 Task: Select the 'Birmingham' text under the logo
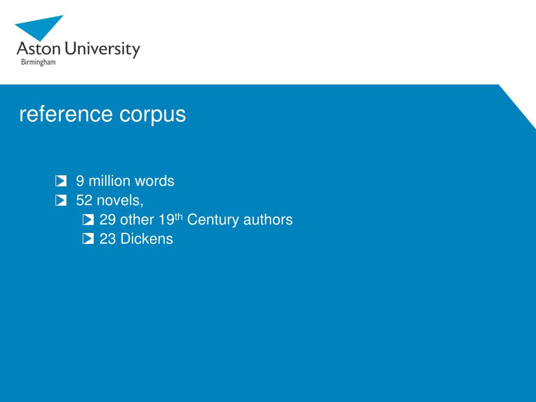(38, 62)
